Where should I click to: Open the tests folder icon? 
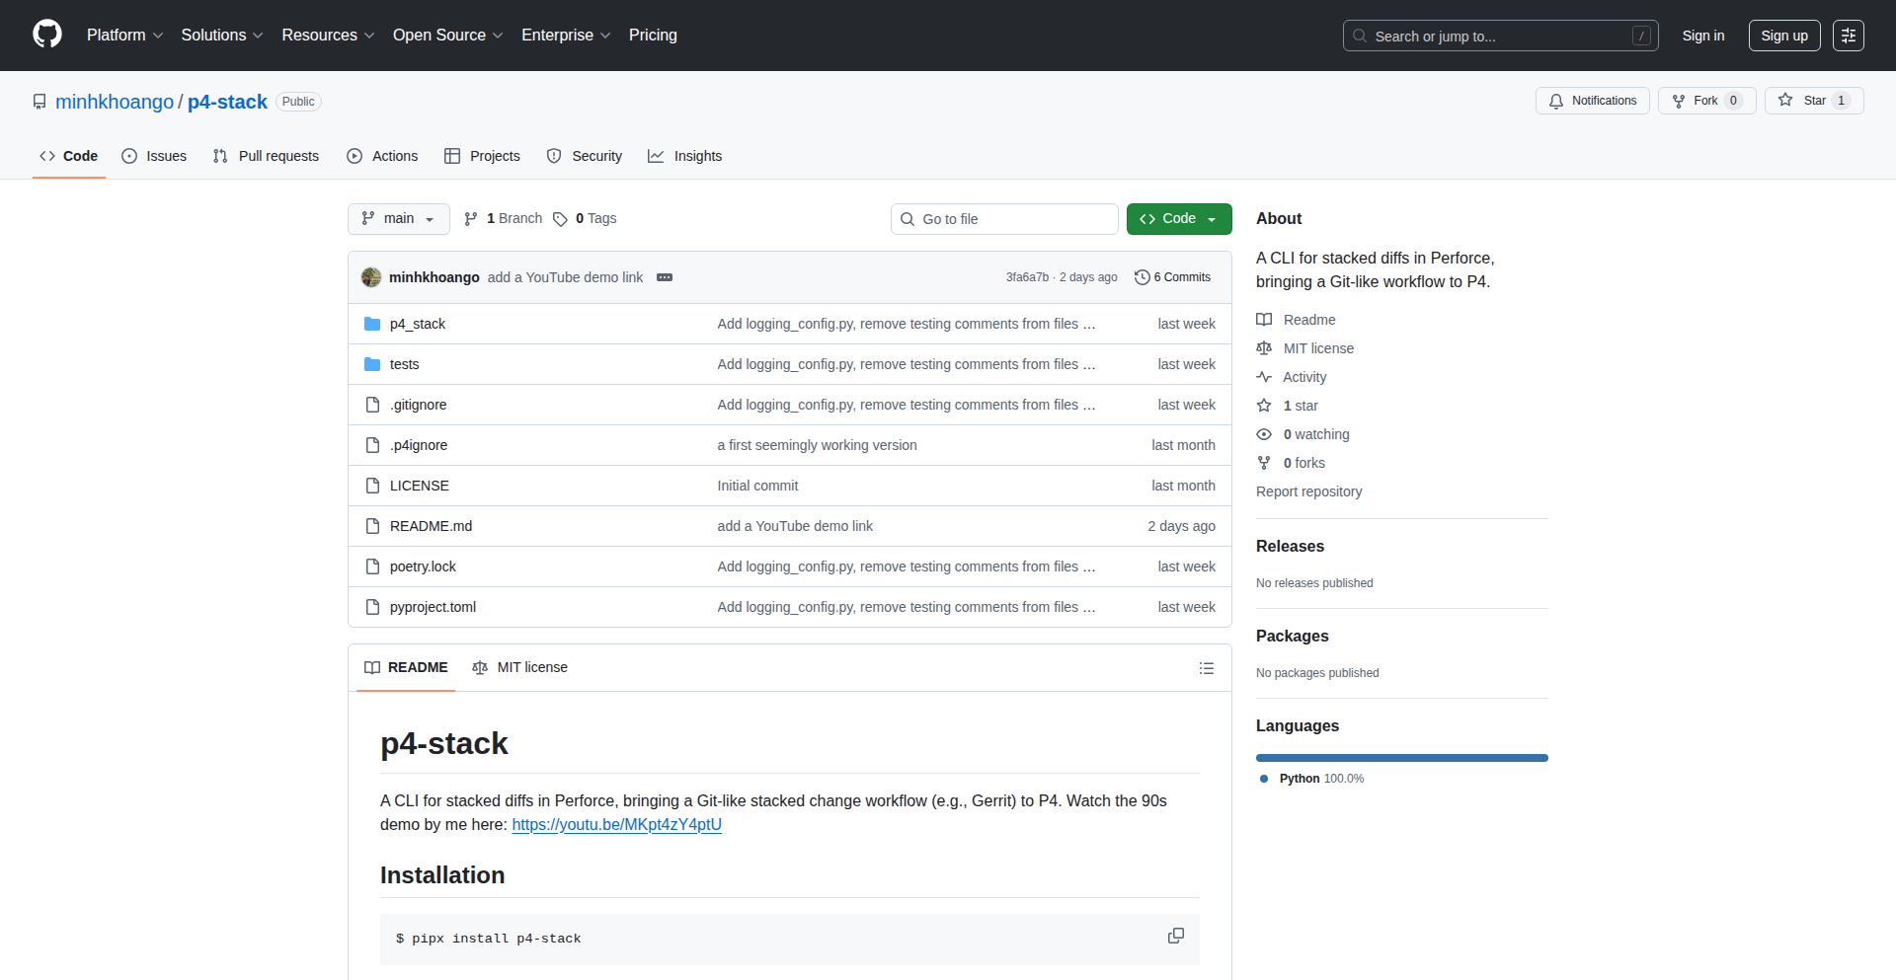(x=372, y=364)
